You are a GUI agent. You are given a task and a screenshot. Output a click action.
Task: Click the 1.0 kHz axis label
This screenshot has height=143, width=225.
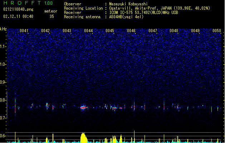3,64
